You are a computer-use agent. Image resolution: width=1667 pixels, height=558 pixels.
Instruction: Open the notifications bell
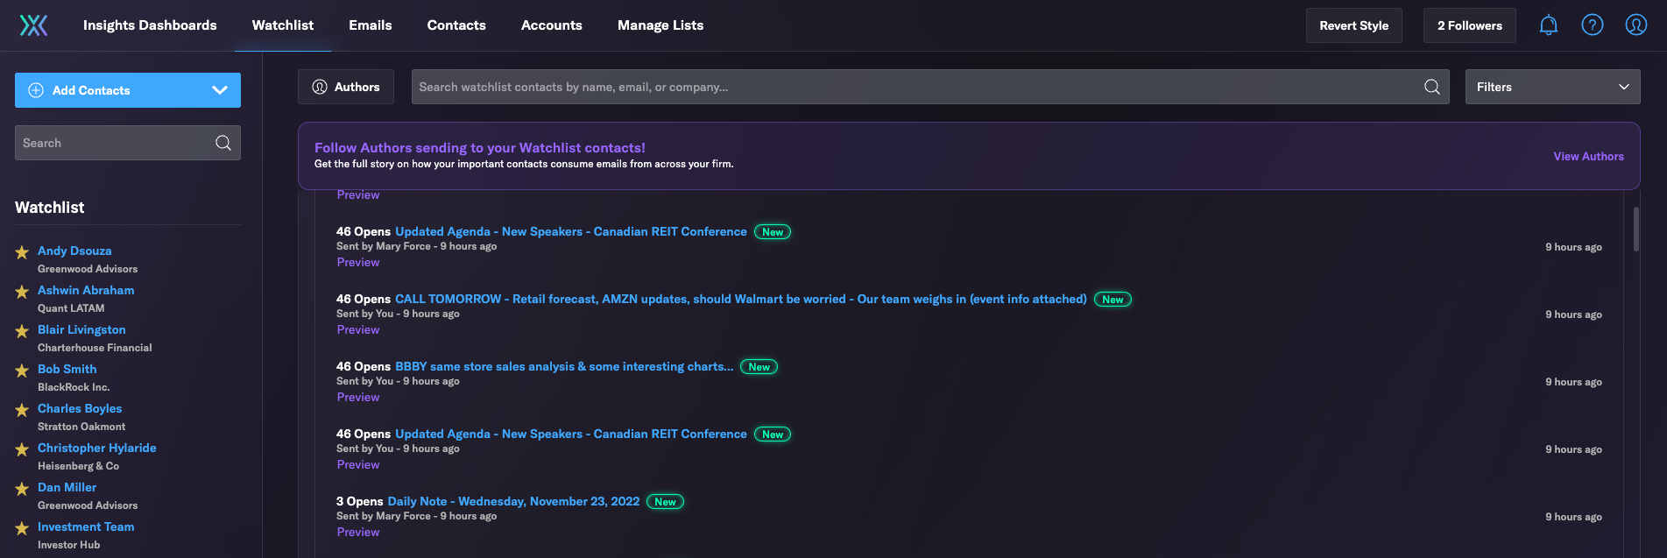click(1549, 25)
